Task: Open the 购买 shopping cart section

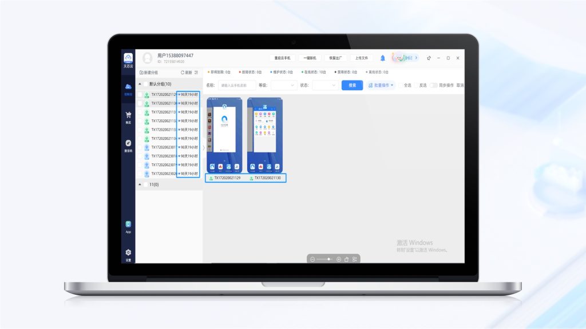Action: pyautogui.click(x=128, y=116)
